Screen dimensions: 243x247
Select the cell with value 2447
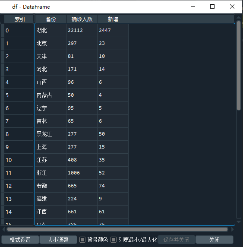pos(113,30)
